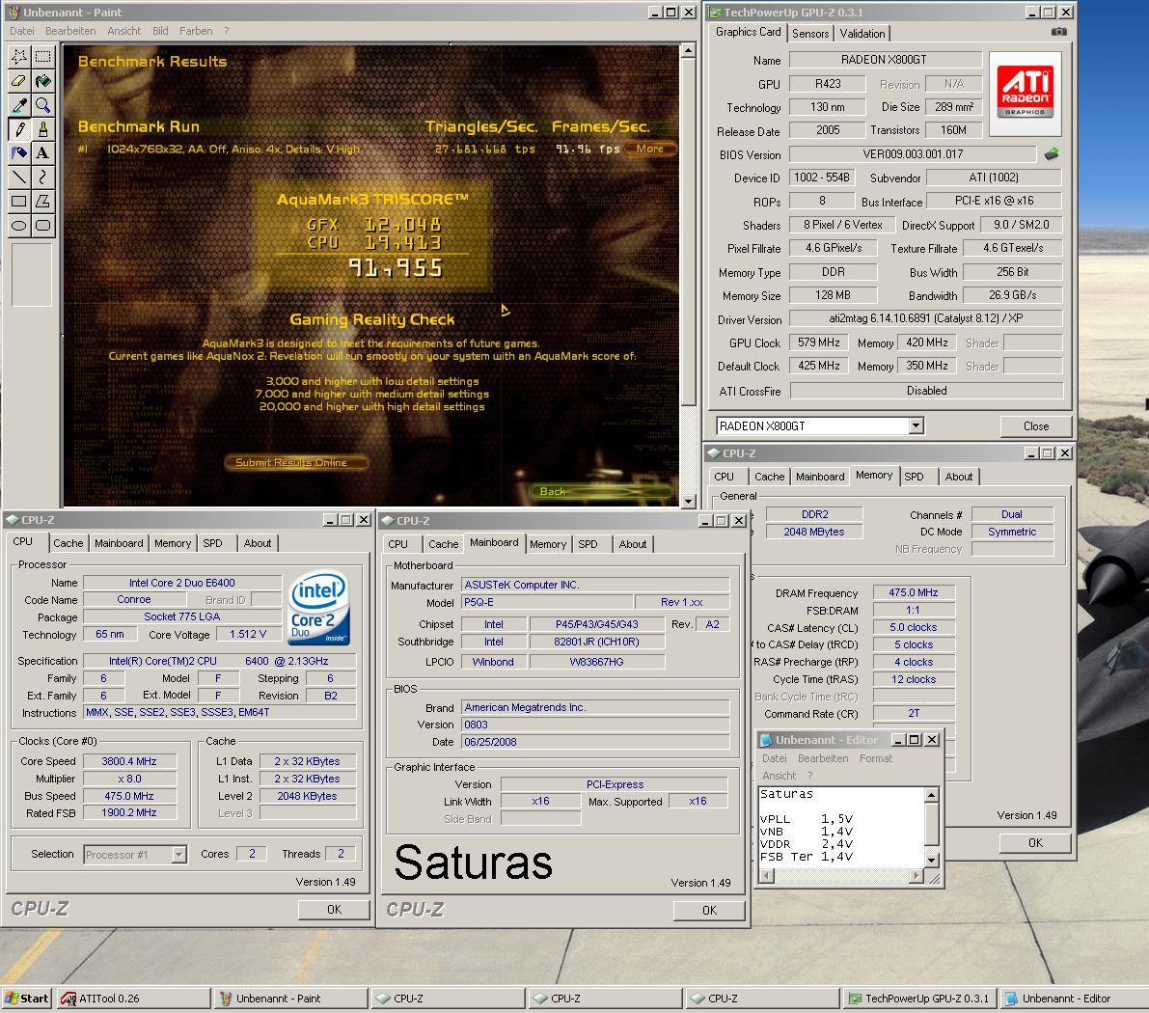Screen dimensions: 1149x1013
Task: Click OK in the left CPU-Z processor window
Action: [x=334, y=910]
